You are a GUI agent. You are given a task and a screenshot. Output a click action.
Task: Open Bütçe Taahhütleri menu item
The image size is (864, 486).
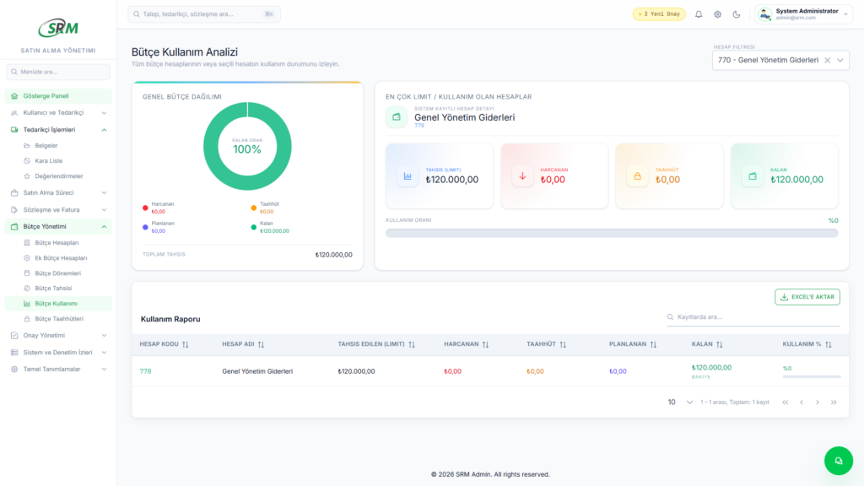[x=58, y=319]
